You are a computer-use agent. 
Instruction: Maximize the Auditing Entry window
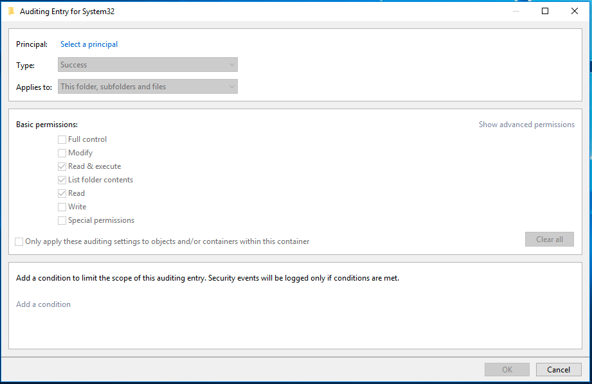click(x=545, y=12)
